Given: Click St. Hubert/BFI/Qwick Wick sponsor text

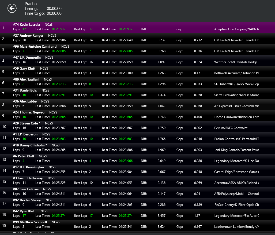Looking at the screenshot, I should pyautogui.click(x=236, y=84).
